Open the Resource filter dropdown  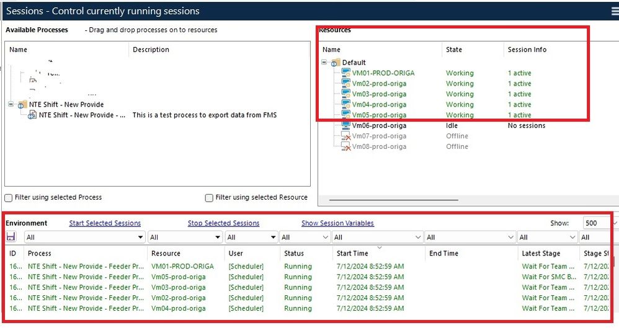[218, 237]
